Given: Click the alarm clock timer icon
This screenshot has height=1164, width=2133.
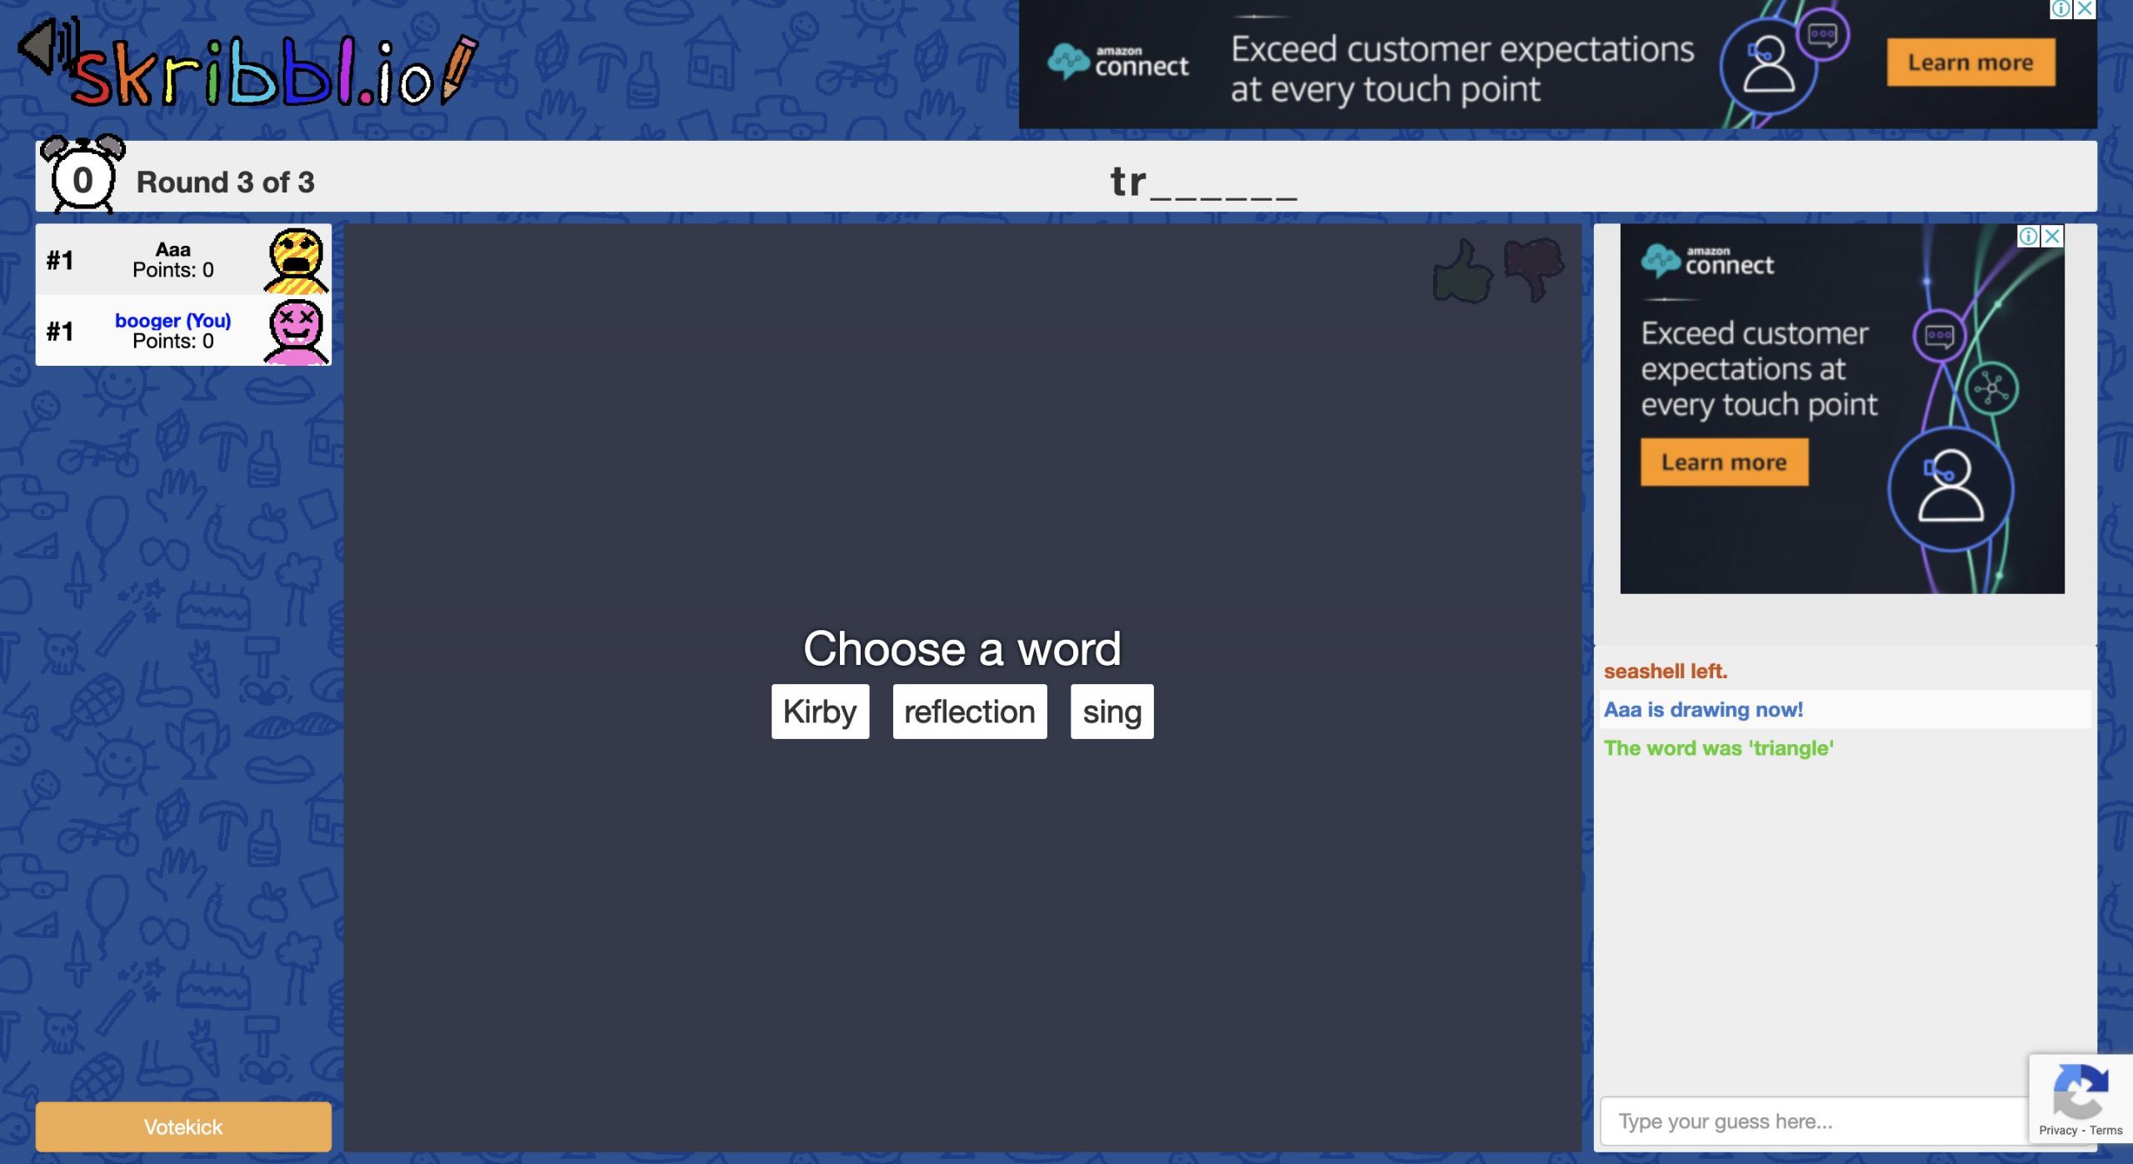Looking at the screenshot, I should 82,177.
